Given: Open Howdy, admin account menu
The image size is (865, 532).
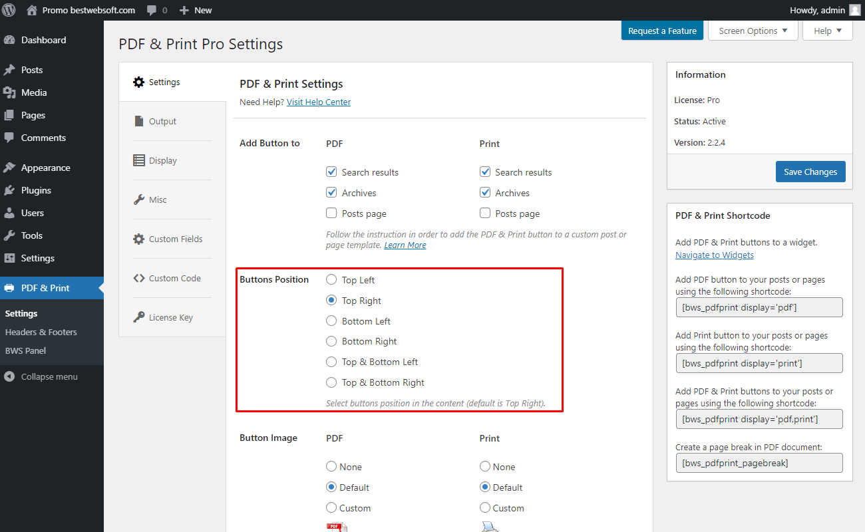Looking at the screenshot, I should (825, 10).
